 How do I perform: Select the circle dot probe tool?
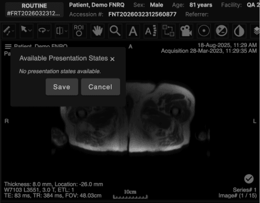click(204, 31)
